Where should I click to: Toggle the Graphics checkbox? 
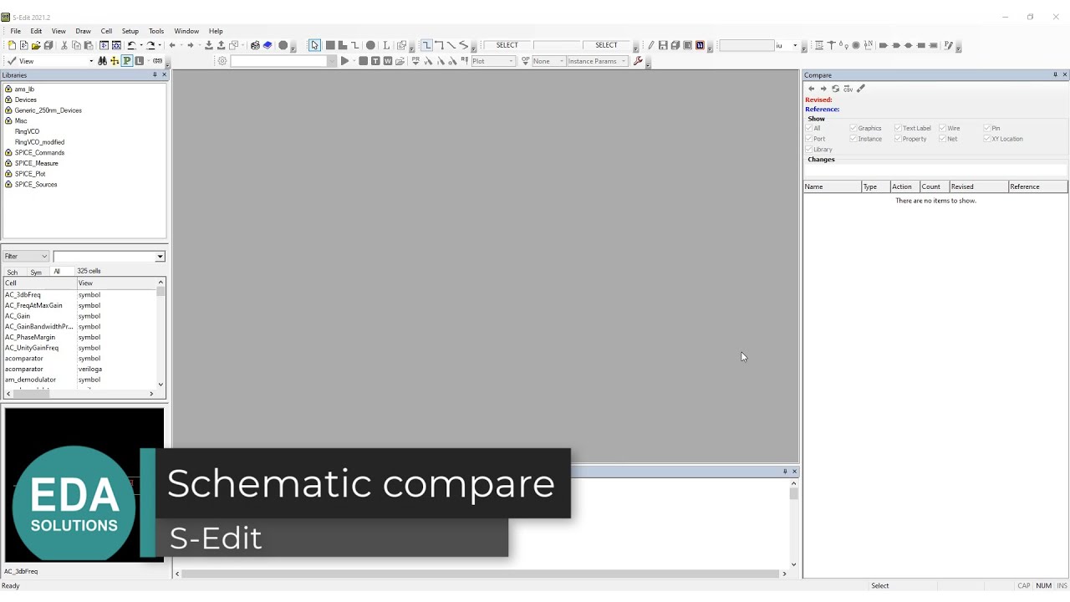click(853, 128)
